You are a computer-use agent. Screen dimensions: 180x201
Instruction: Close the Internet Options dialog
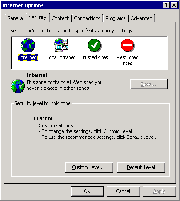tap(174, 5)
